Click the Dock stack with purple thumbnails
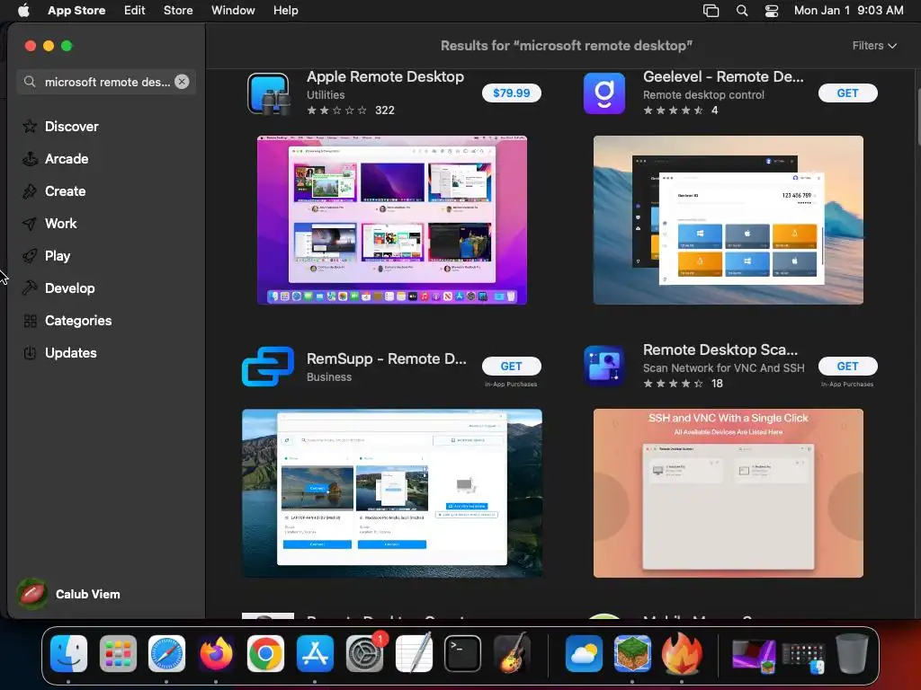The height and width of the screenshot is (690, 921). (754, 655)
